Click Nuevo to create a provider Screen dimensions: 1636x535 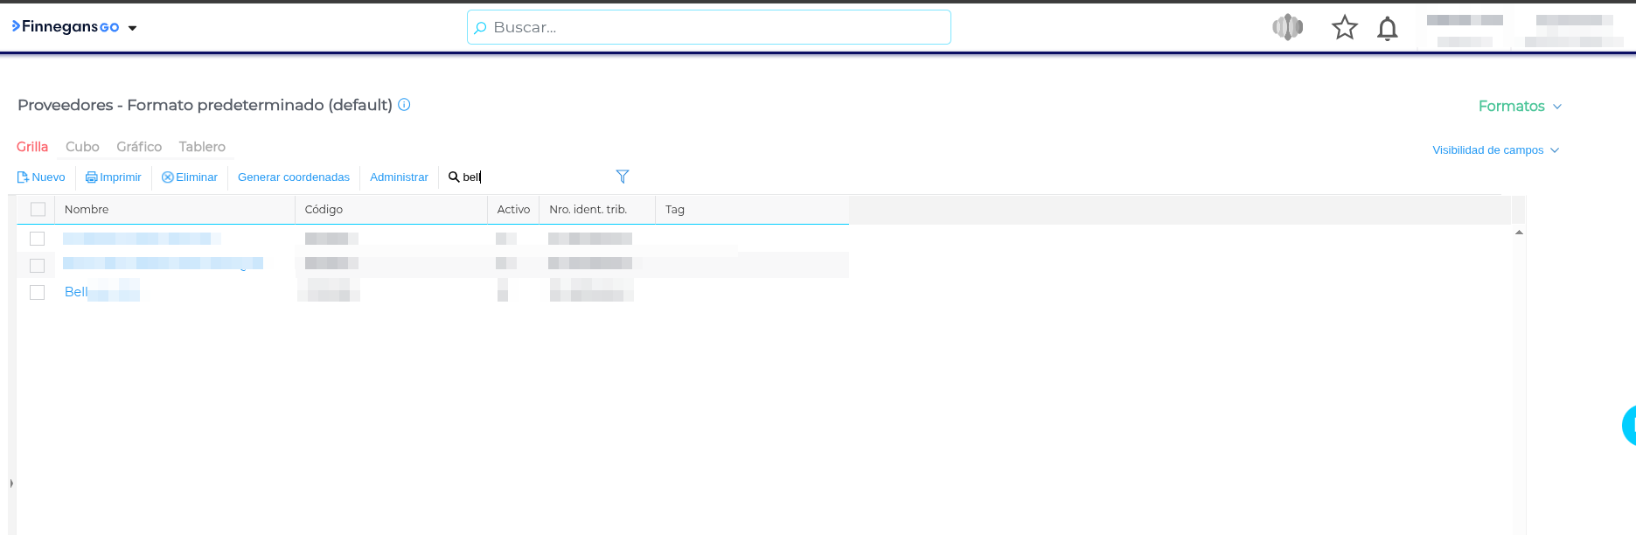coord(41,177)
